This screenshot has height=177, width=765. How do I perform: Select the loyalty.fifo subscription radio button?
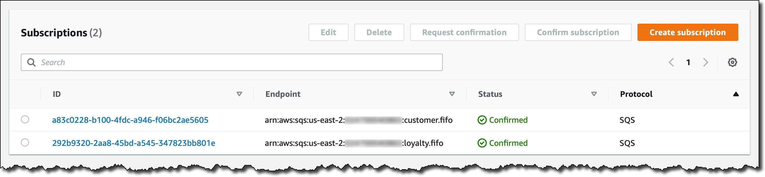[25, 142]
